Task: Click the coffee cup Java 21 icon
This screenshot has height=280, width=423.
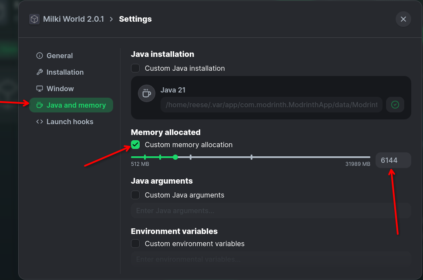Action: pos(147,93)
